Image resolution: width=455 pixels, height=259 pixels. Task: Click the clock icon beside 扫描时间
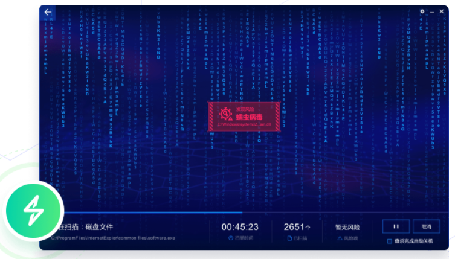(231, 238)
